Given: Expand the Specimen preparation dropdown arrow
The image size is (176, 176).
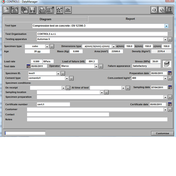Looking at the screenshot, I should coord(165,97).
